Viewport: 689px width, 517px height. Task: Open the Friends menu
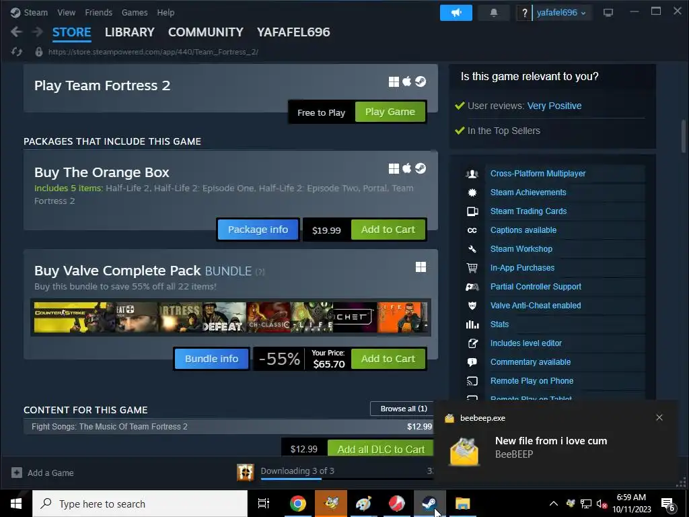click(98, 13)
